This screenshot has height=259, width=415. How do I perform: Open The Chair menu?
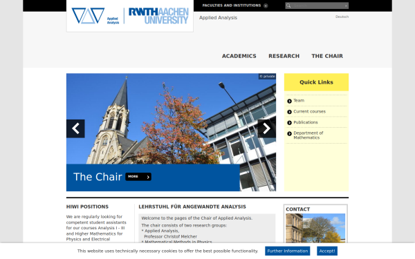(x=327, y=56)
